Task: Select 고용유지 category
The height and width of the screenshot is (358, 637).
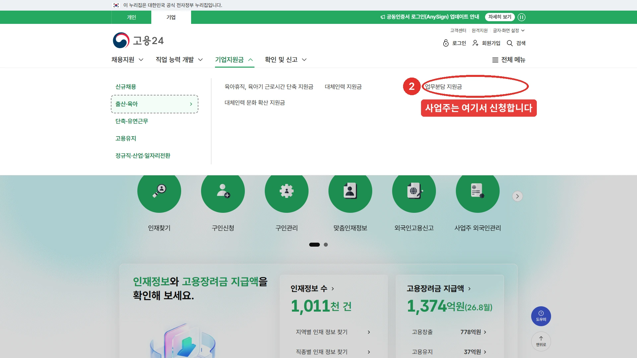Action: coord(126,139)
